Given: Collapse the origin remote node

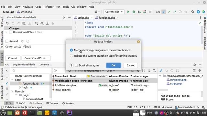Looking at the screenshot, I should (x=16, y=95).
